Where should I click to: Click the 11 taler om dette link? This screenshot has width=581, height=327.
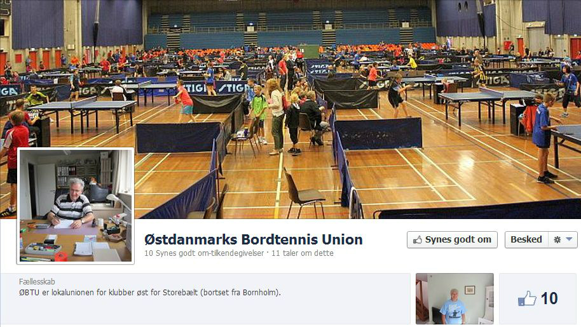coord(303,253)
